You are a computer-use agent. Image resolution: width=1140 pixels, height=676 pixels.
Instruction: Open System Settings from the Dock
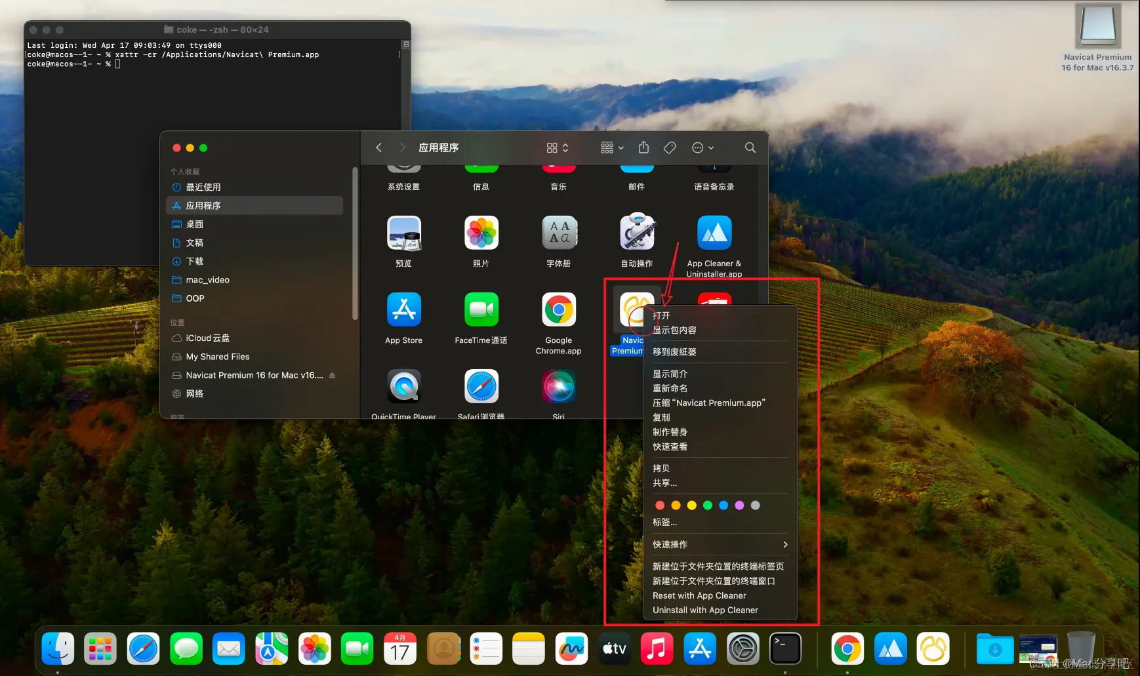point(743,649)
